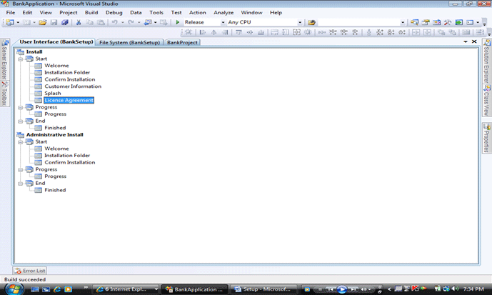The height and width of the screenshot is (295, 492).
Task: Click Align to Grid layout icon
Action: (x=189, y=32)
